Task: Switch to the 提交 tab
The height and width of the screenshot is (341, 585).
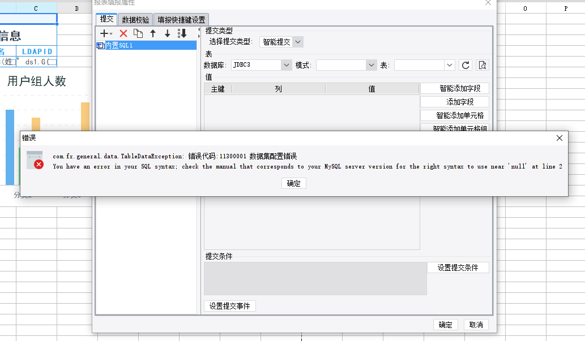Action: click(106, 19)
